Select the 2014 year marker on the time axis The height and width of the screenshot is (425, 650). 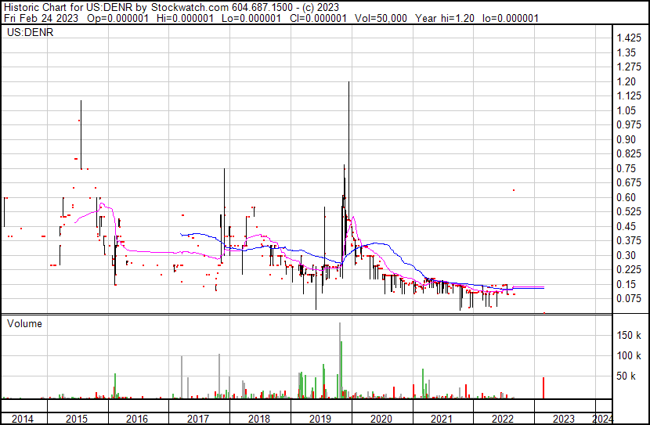(x=23, y=419)
